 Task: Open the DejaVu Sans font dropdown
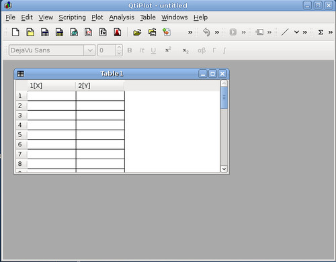(x=90, y=50)
